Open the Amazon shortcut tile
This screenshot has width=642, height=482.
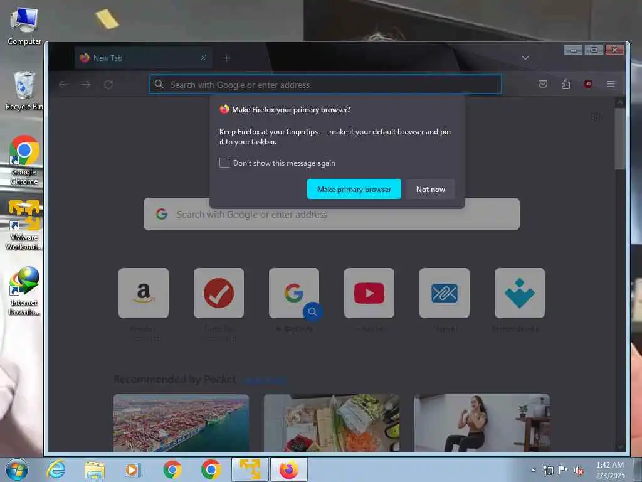144,293
